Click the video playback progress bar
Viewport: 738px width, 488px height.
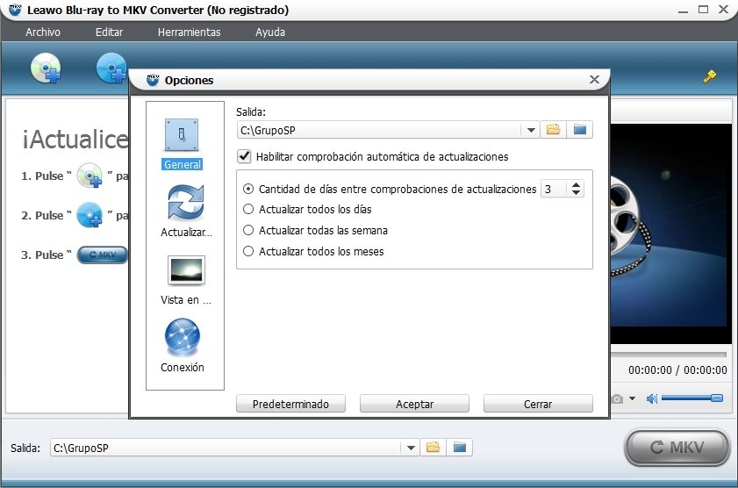click(x=669, y=354)
